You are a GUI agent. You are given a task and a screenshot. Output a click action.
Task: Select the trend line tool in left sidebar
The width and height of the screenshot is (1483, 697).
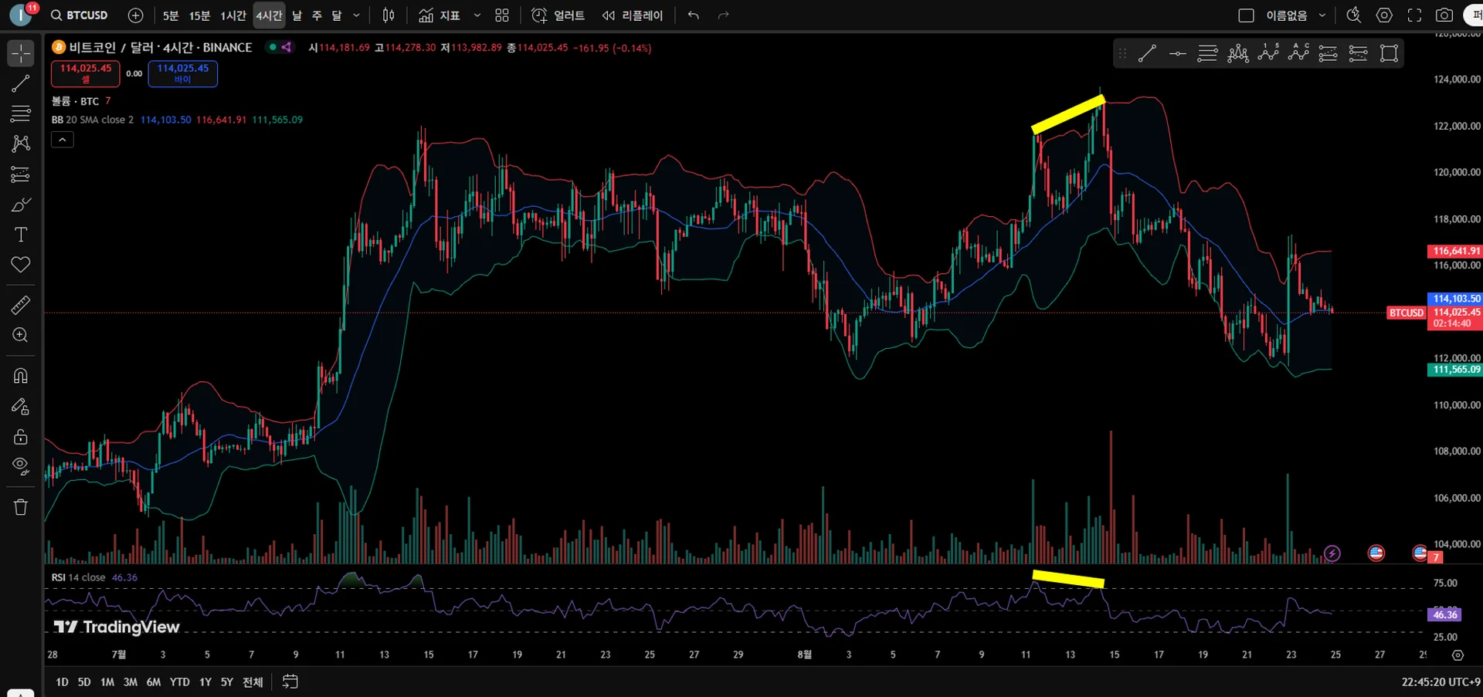[x=21, y=83]
